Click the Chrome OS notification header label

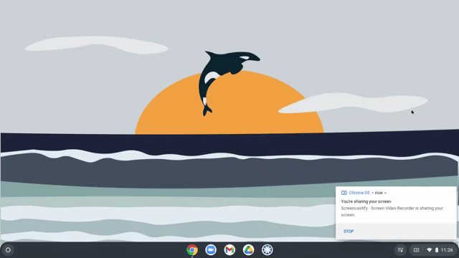[x=359, y=193]
